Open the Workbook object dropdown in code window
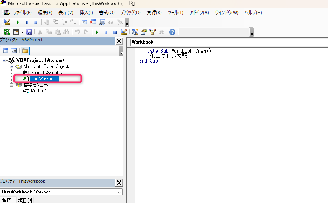Viewport: 328px width, 203px height. point(229,42)
